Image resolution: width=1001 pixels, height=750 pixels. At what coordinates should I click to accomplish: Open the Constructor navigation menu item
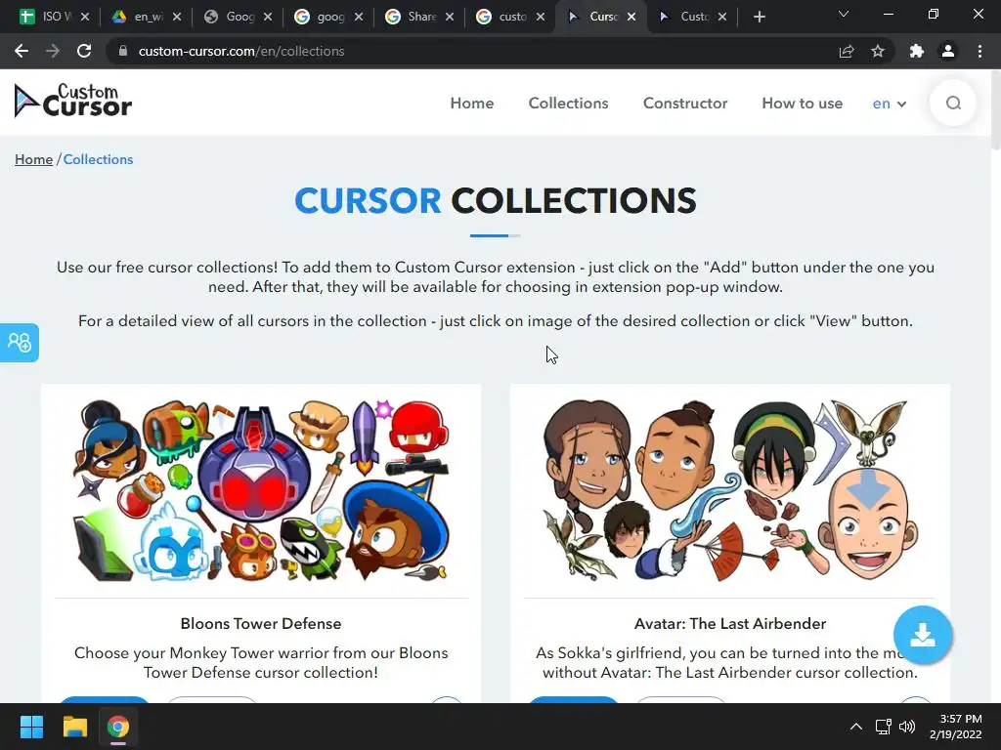685,104
